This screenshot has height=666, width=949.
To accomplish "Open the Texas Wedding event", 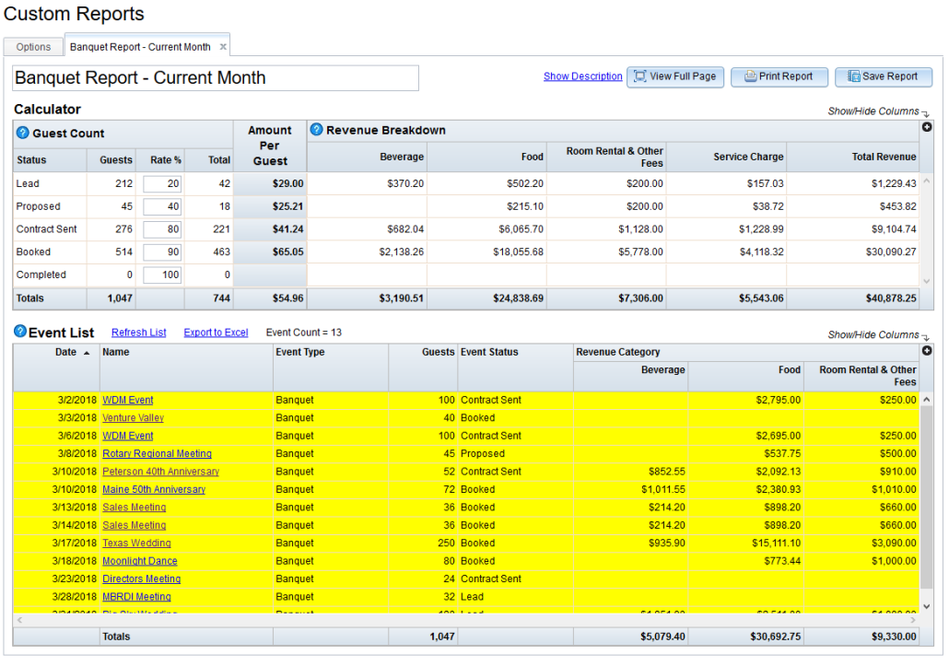I will click(135, 543).
